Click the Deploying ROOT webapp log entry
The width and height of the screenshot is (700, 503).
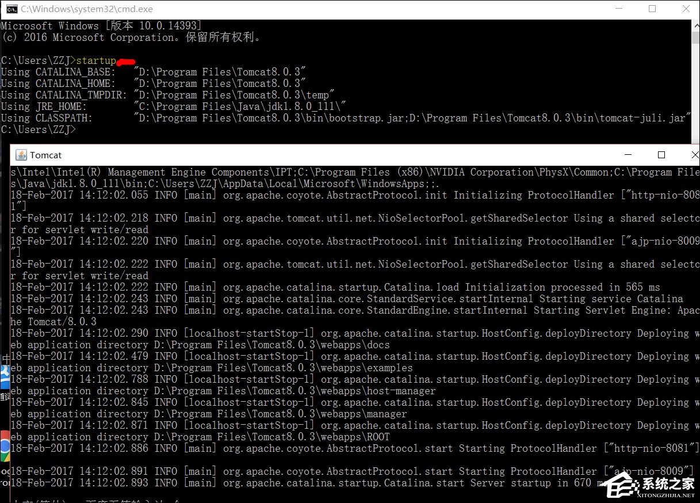[x=230, y=436]
